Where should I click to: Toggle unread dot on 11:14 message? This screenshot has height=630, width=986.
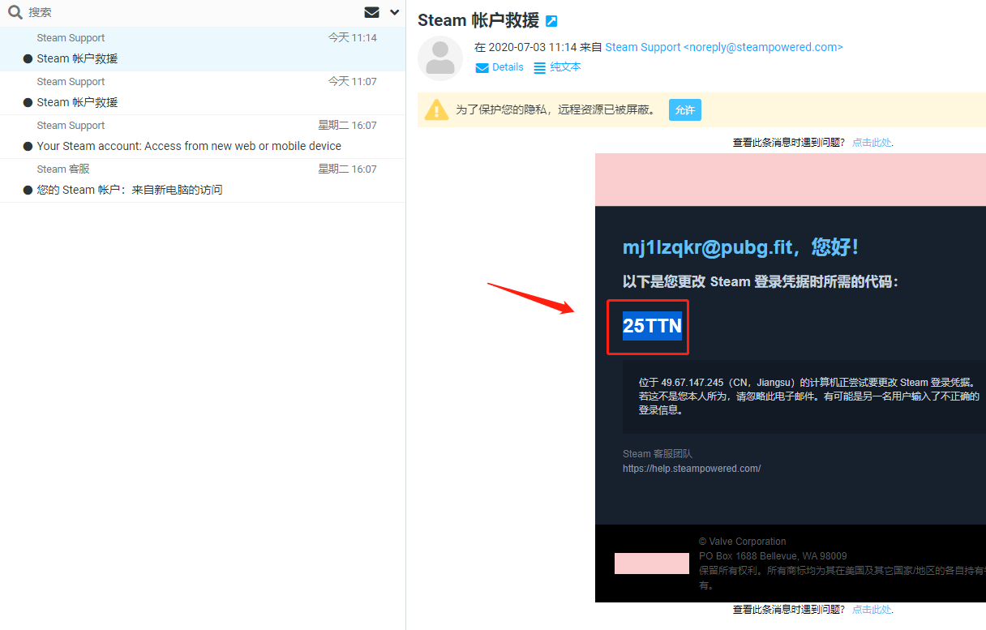coord(28,58)
